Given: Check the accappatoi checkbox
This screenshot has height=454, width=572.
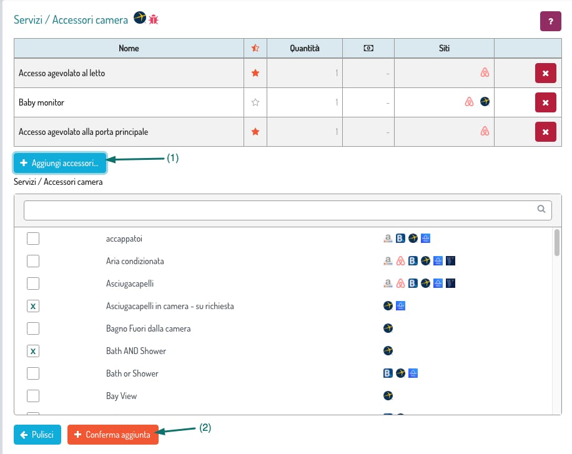Looking at the screenshot, I should [x=33, y=239].
